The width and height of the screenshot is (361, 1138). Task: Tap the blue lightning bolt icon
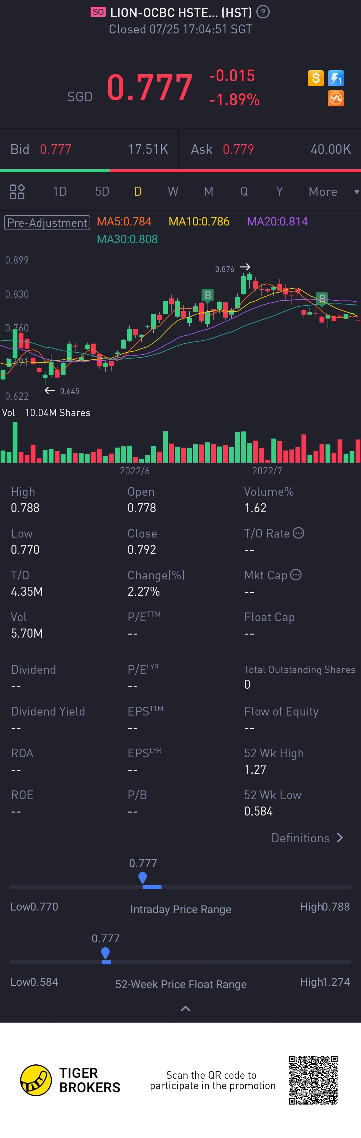click(x=336, y=78)
